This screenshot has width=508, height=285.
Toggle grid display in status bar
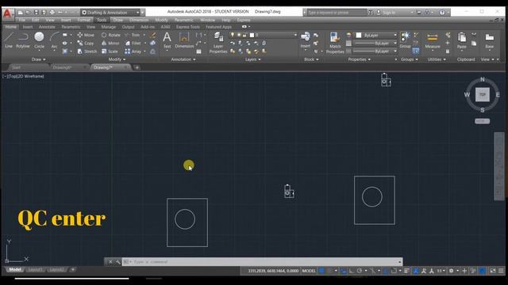(x=321, y=271)
